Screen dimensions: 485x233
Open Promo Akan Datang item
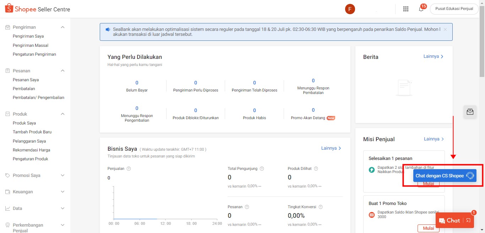click(x=313, y=114)
